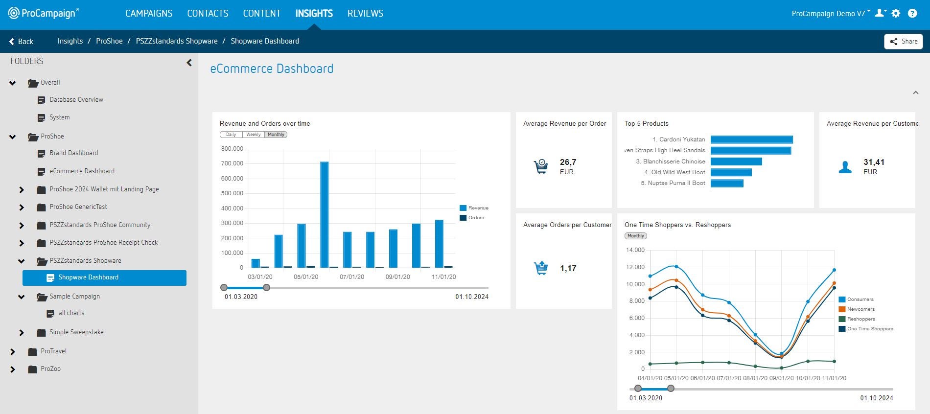
Task: Collapse the Folders sidebar panel arrow
Action: pos(189,63)
